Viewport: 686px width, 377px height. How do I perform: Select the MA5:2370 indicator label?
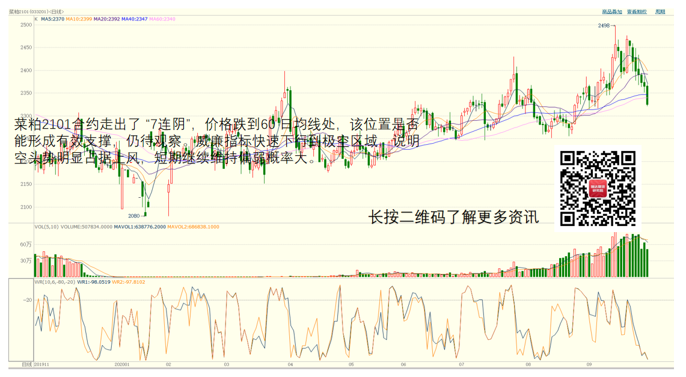click(52, 19)
